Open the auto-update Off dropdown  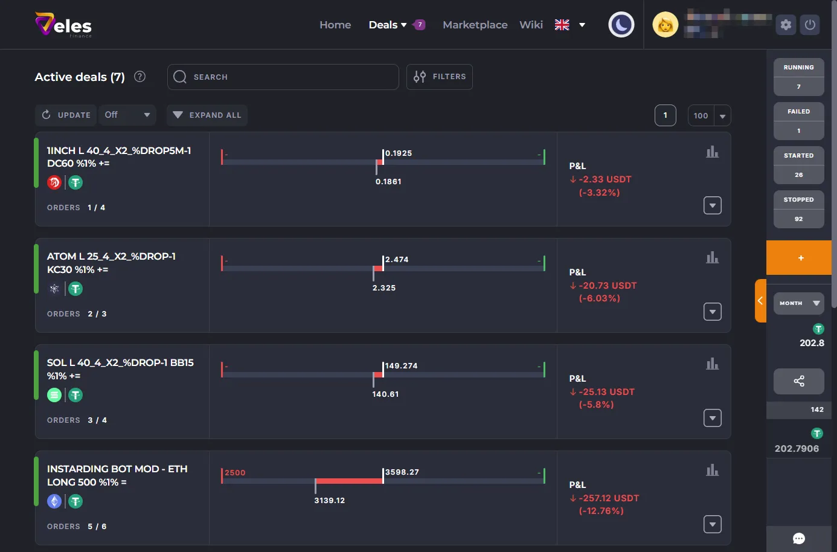point(127,115)
